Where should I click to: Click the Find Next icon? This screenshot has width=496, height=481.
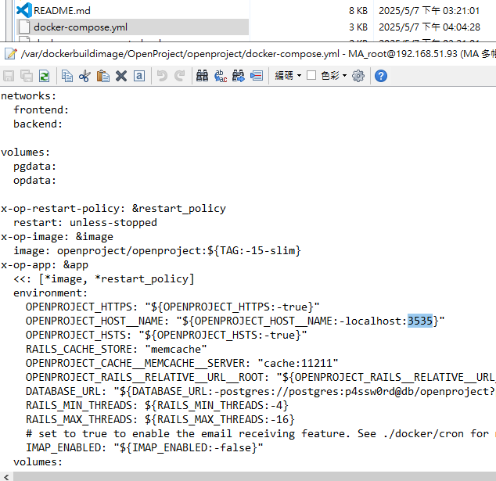coord(238,76)
